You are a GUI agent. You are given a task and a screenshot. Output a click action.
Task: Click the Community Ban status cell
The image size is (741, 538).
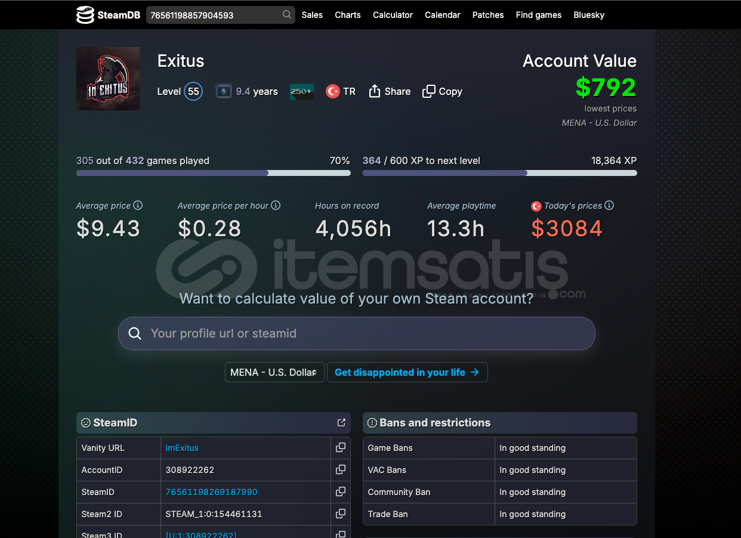tap(566, 492)
